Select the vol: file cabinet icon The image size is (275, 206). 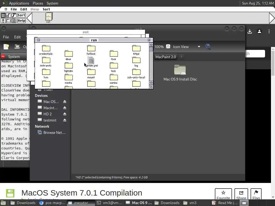point(49,18)
